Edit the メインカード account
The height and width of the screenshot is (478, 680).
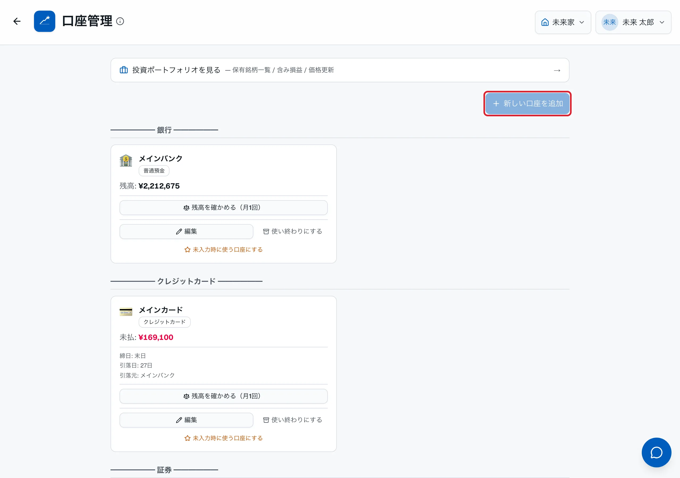[186, 420]
